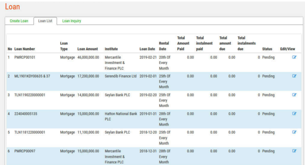Open edit icon for loan 224040005135
The width and height of the screenshot is (305, 165).
click(x=294, y=114)
